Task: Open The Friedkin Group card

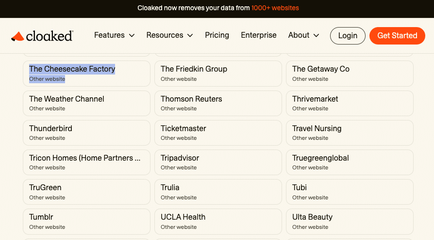Action: (x=218, y=74)
